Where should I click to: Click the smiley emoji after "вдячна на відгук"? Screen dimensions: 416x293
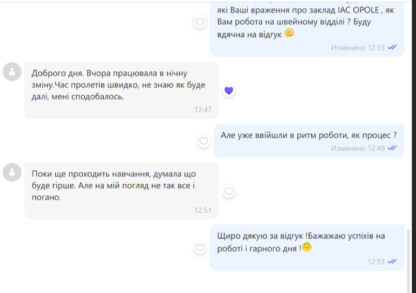(289, 33)
